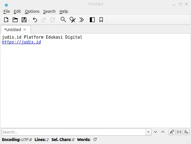Screen dimensions: 191x144
Task: Jump to previous search match
Action: (x=163, y=132)
